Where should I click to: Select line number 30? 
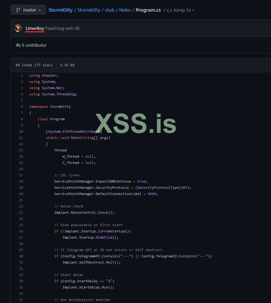tap(21, 256)
